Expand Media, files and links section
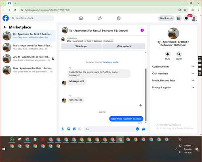Screen dimensions: 202x162 173,81
